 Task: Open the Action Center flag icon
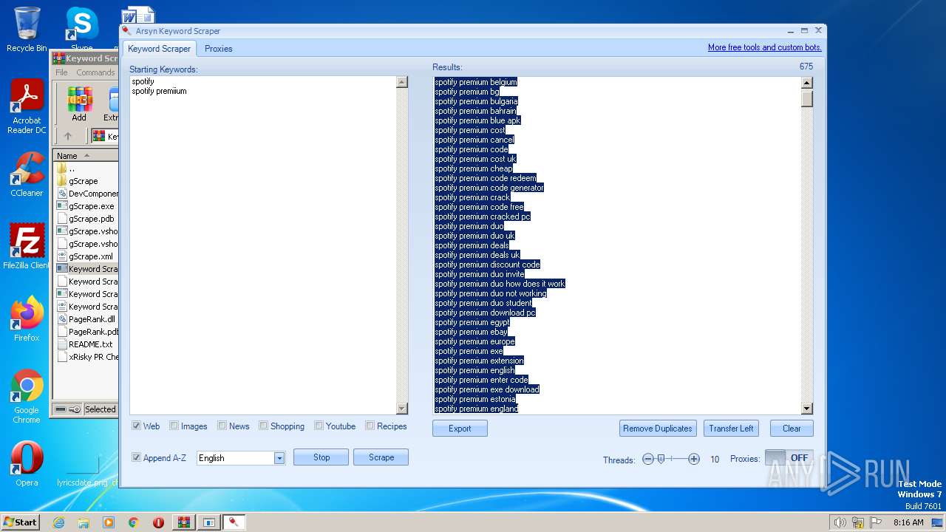(876, 522)
